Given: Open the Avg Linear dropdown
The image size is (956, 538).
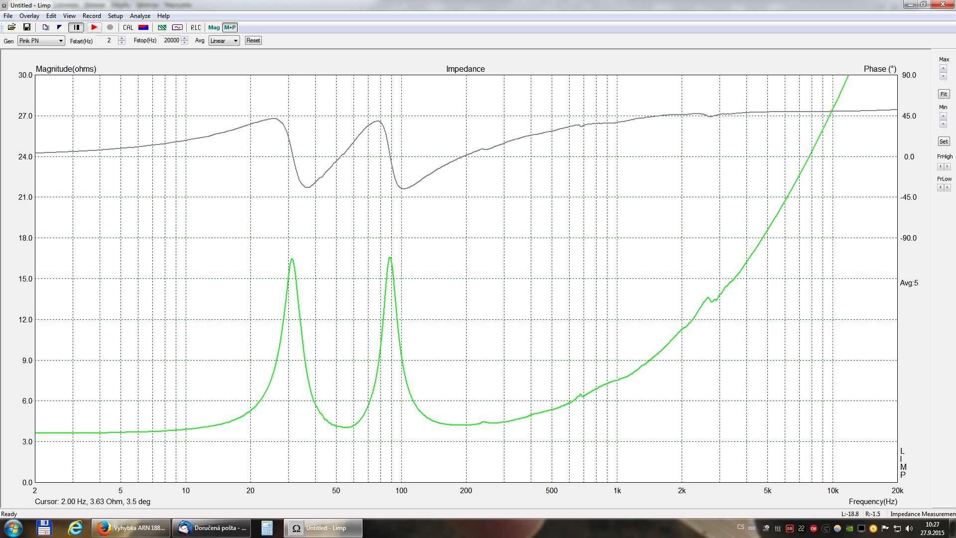Looking at the screenshot, I should pos(224,41).
